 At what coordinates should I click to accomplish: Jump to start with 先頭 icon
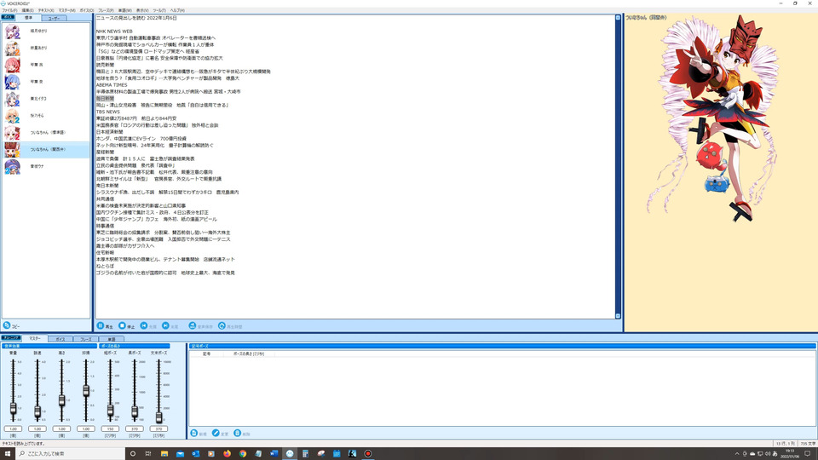(144, 326)
